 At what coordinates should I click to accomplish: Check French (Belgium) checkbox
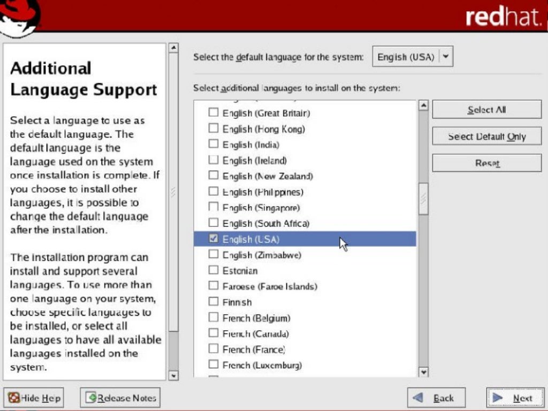click(x=213, y=317)
